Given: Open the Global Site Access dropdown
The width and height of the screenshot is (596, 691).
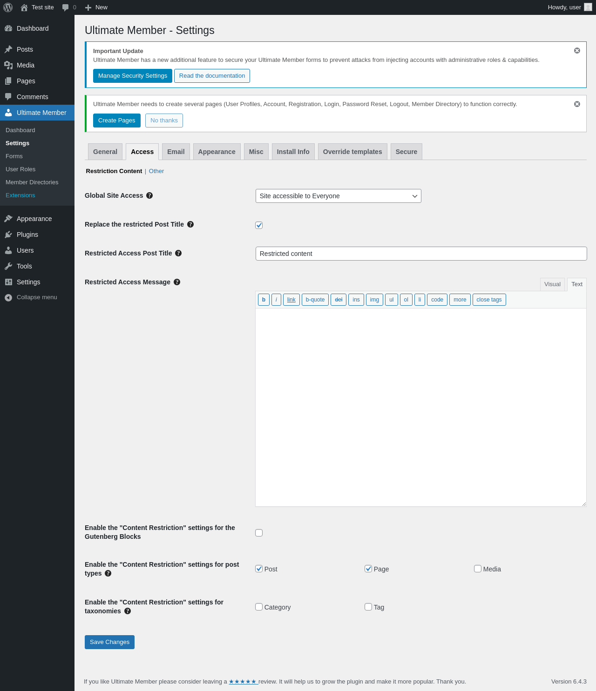Looking at the screenshot, I should tap(339, 196).
